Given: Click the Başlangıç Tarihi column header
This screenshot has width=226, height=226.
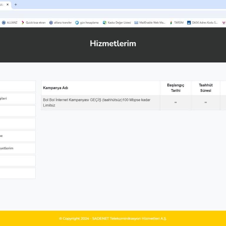Looking at the screenshot, I should 175,88.
